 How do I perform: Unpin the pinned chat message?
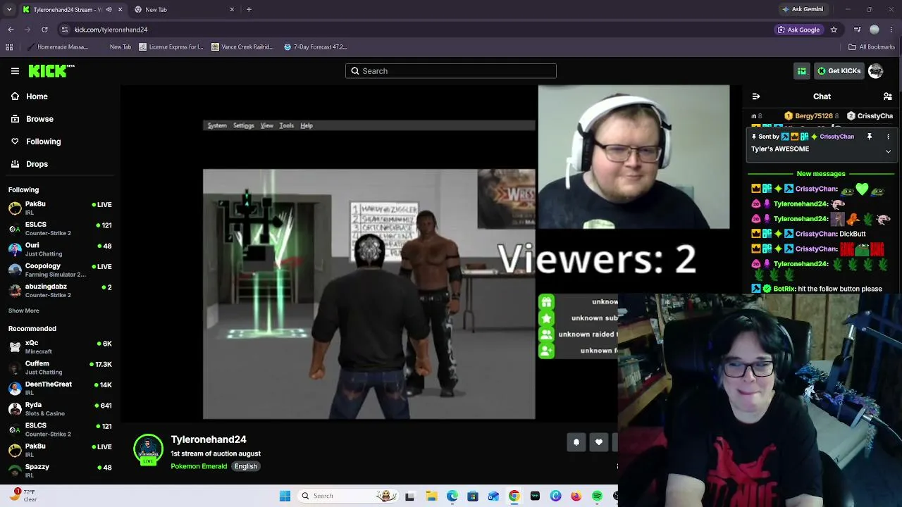870,137
